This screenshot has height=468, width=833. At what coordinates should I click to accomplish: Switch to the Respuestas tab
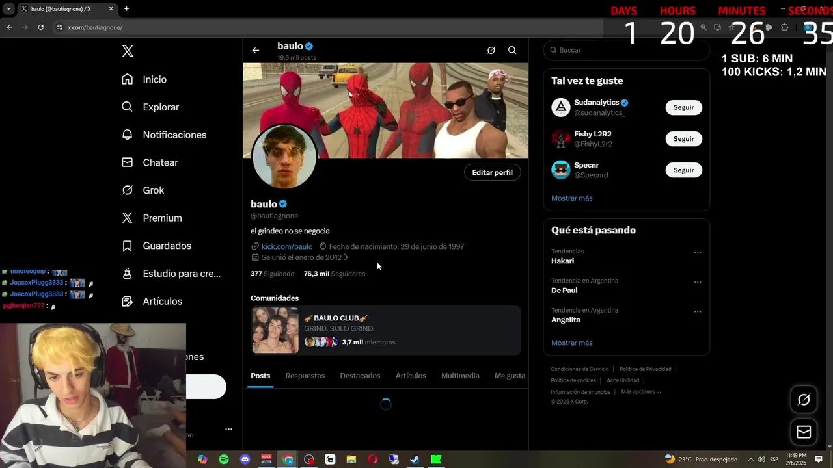[x=305, y=376]
